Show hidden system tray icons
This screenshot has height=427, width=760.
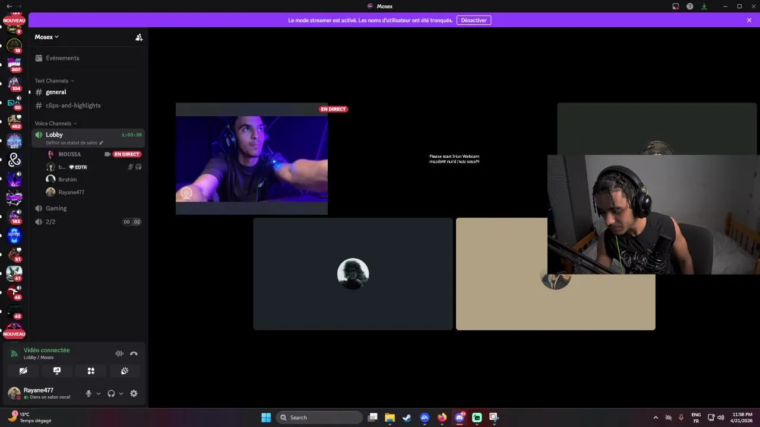(655, 418)
